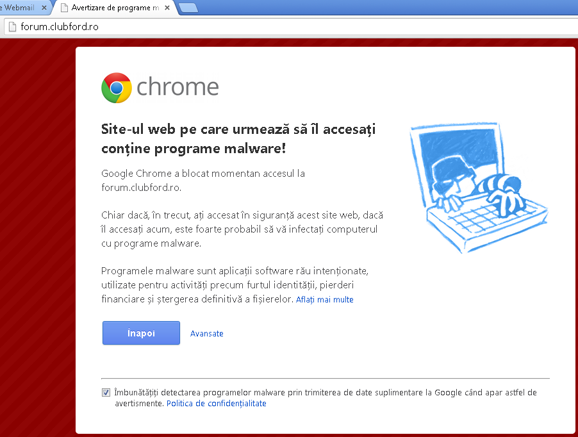Close the Webmail tab
Screen dimensions: 578x437
[44, 8]
